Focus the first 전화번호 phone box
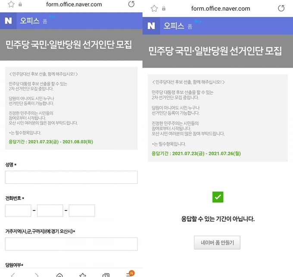This screenshot has height=277, width=293. click(x=18, y=210)
